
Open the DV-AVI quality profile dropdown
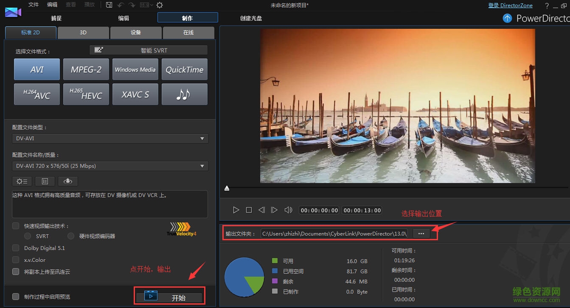pyautogui.click(x=110, y=166)
